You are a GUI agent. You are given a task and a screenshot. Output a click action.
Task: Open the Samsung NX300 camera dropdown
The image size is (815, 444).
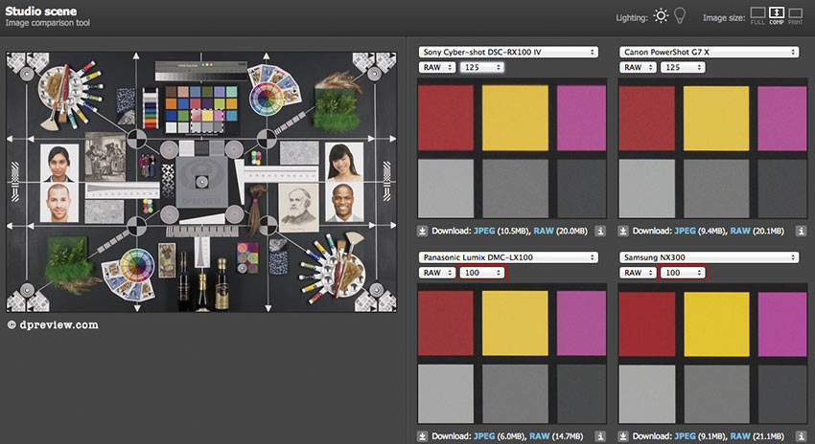(709, 257)
